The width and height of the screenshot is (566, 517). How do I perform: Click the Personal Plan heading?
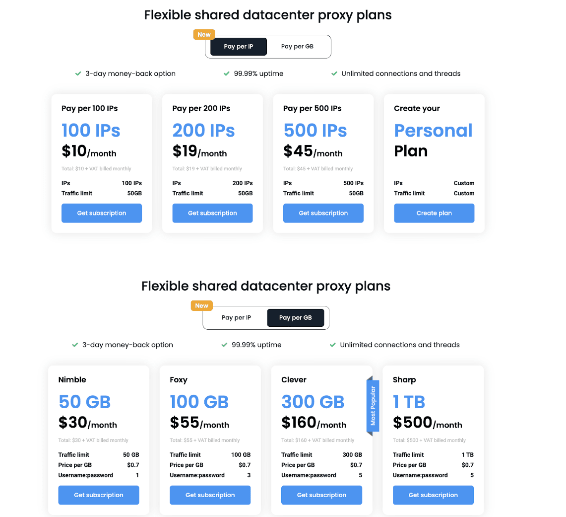point(433,140)
